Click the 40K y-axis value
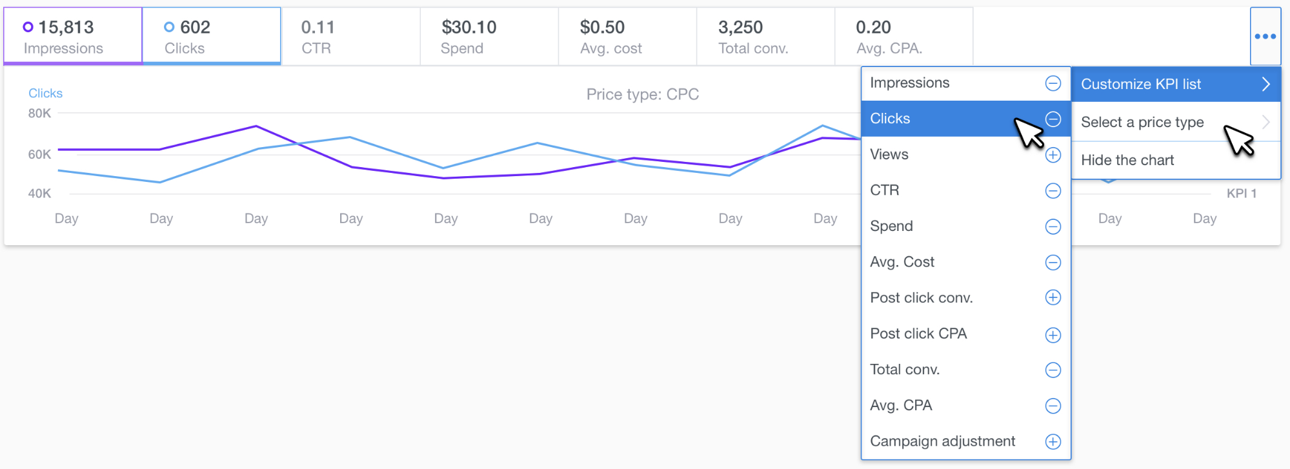The width and height of the screenshot is (1290, 469). pos(39,193)
